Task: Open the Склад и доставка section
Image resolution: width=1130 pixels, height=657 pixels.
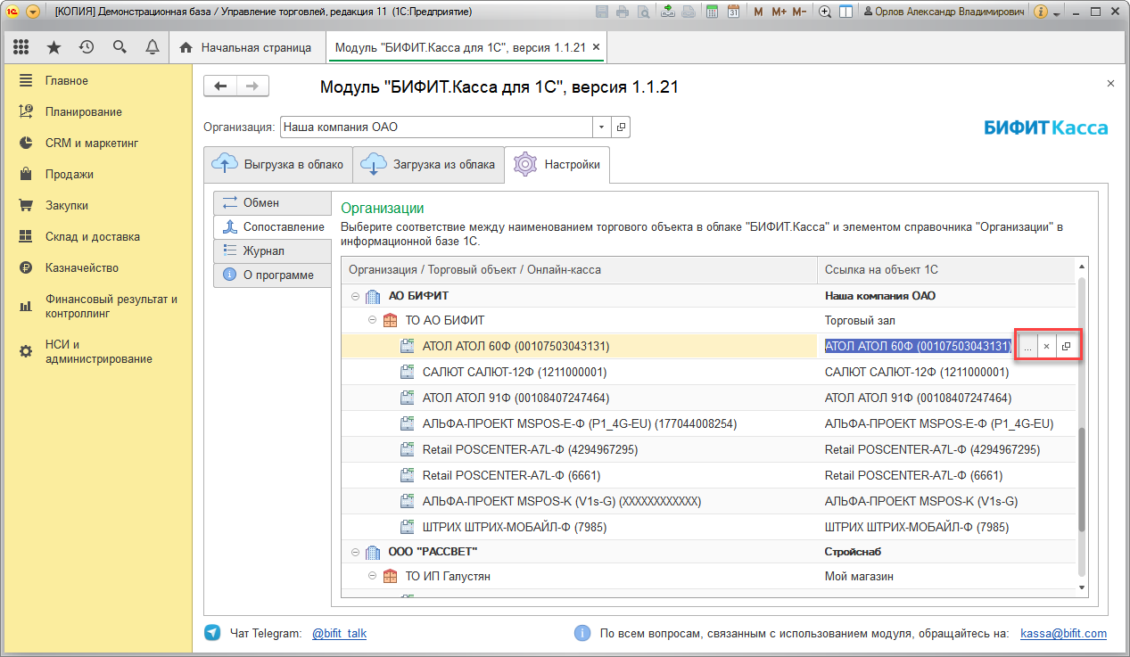Action: pyautogui.click(x=98, y=236)
